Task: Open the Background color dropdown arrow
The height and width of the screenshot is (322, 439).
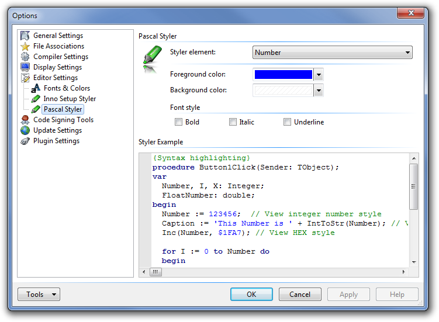Action: point(319,91)
